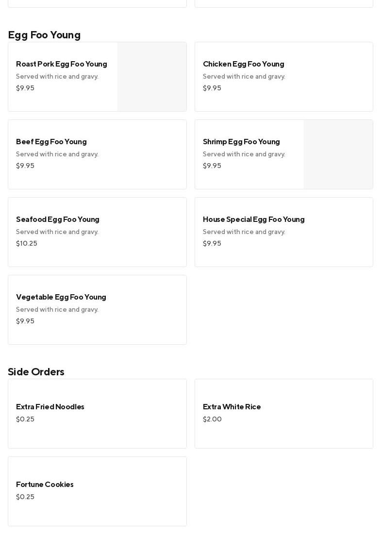Click the Roast Pork Egg Foo Young image placeholder

(x=152, y=77)
